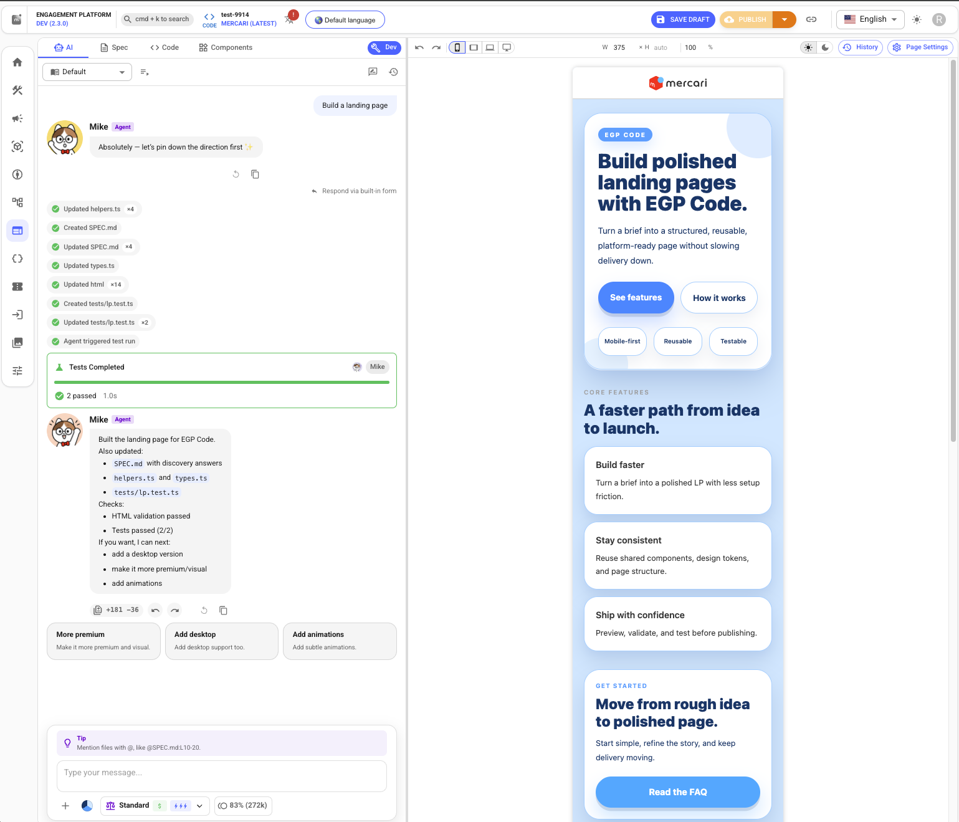Click the star icon with red alert badge
Viewport: 959px width, 822px height.
[x=290, y=18]
